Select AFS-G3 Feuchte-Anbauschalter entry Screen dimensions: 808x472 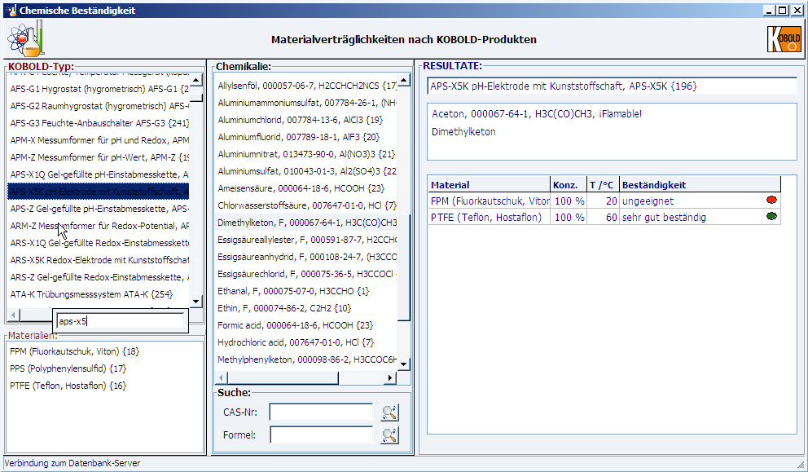[99, 123]
